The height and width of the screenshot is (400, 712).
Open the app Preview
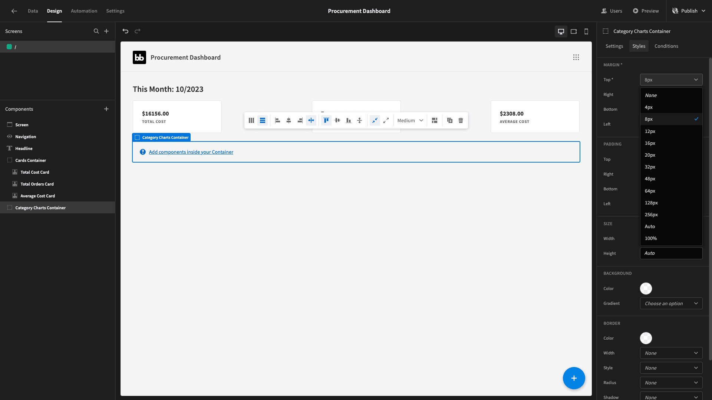pyautogui.click(x=646, y=11)
